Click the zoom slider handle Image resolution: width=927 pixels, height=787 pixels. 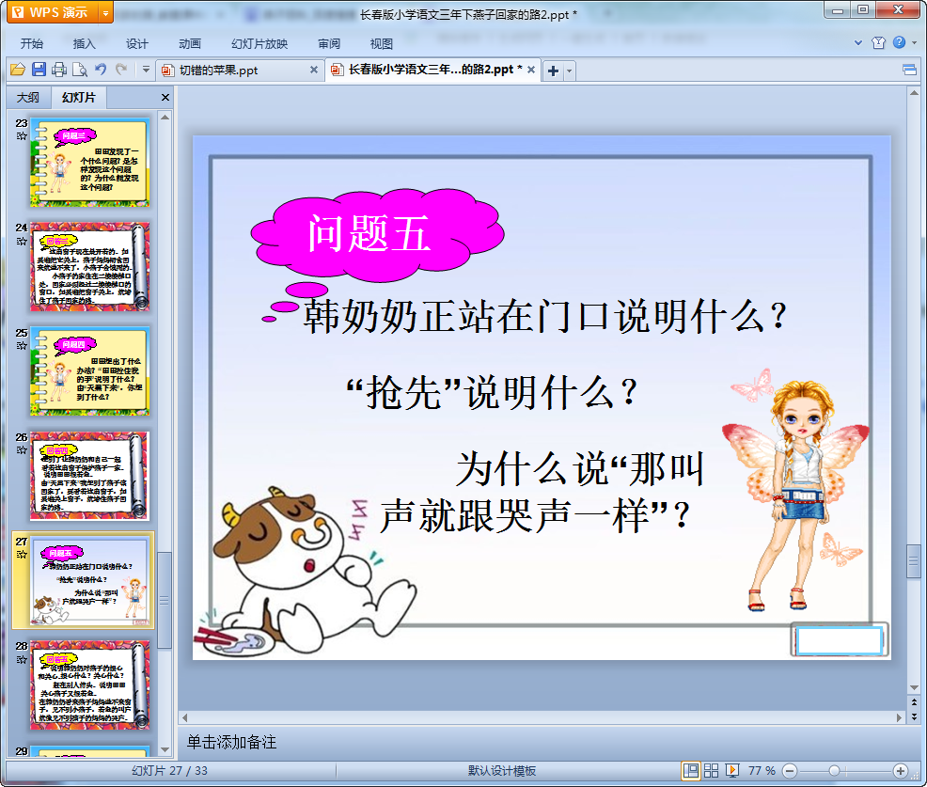(x=834, y=771)
